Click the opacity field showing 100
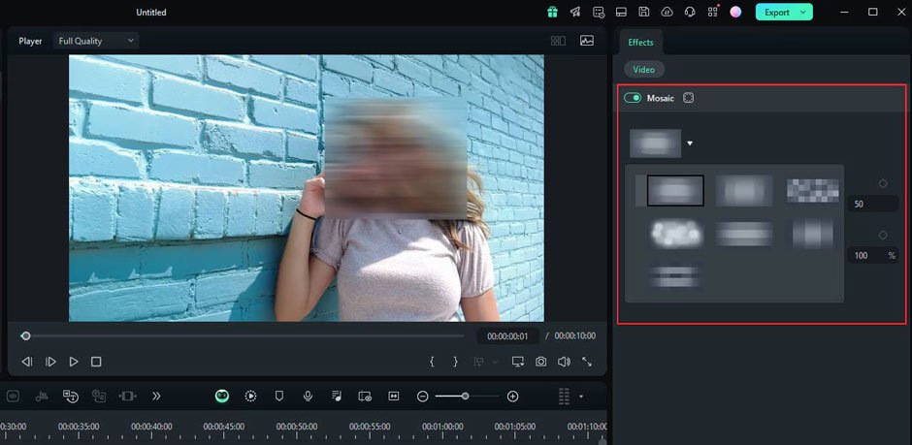 [x=872, y=255]
